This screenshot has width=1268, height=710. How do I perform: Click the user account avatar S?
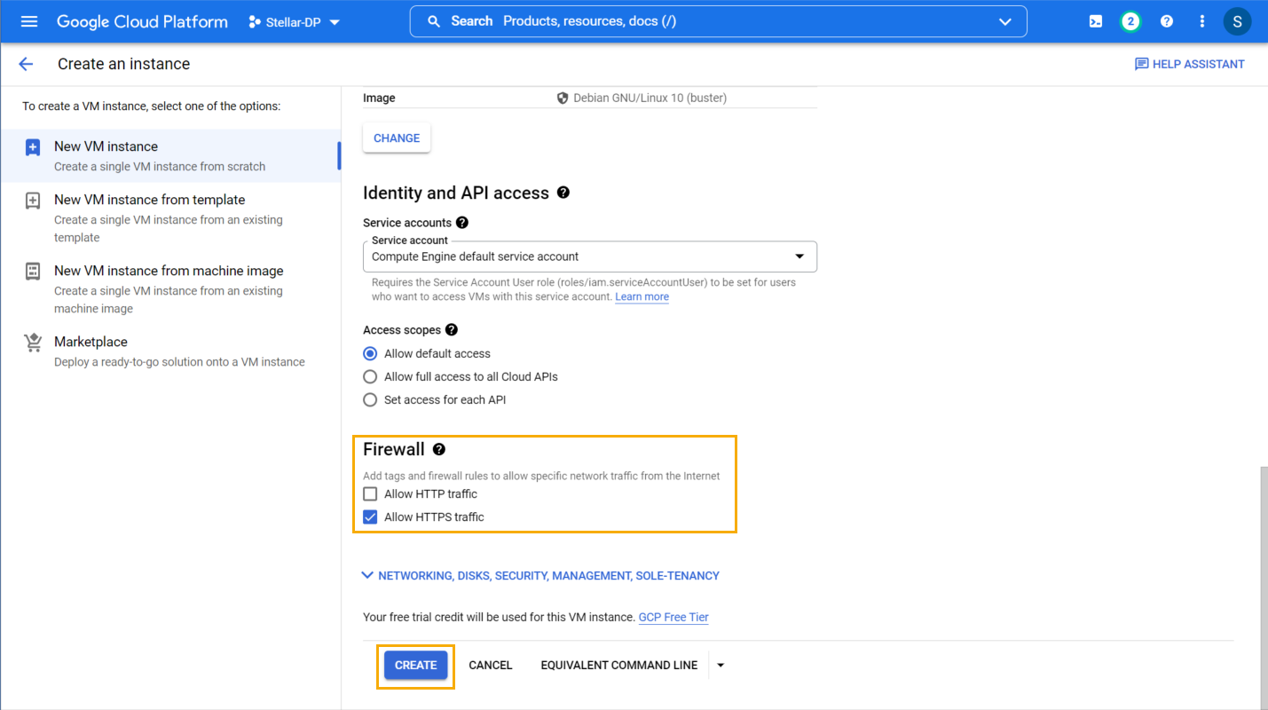(x=1237, y=21)
